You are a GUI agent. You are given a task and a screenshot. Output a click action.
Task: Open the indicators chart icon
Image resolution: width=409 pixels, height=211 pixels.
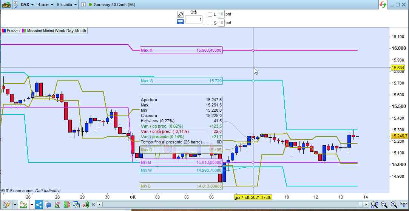pyautogui.click(x=24, y=205)
